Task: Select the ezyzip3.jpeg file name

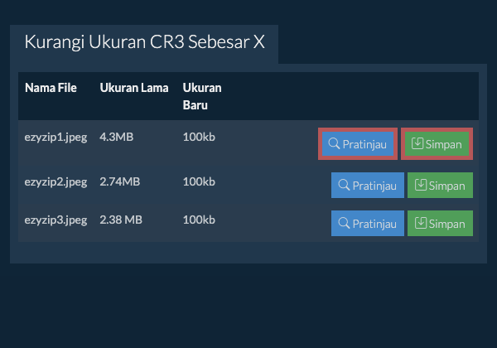Action: tap(55, 220)
